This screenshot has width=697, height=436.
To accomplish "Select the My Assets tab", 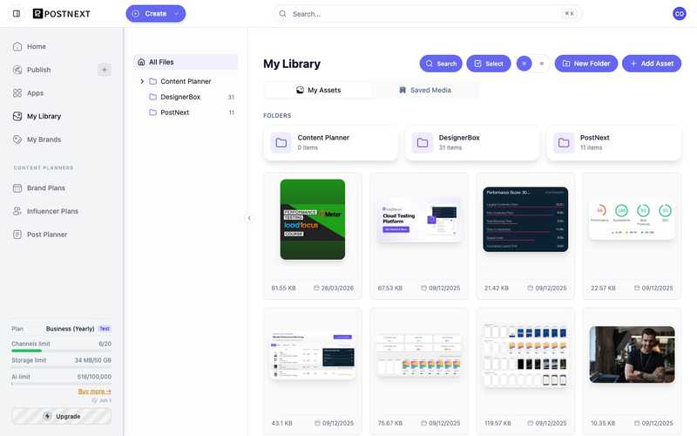I will 318,90.
